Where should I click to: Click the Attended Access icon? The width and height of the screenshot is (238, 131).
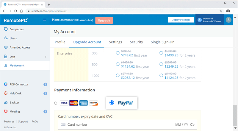coord(6,47)
